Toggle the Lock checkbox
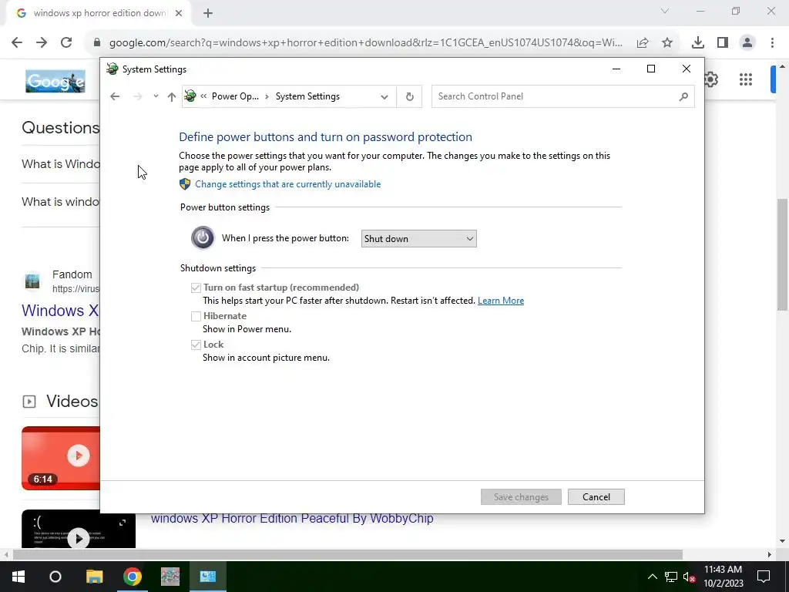 click(196, 345)
